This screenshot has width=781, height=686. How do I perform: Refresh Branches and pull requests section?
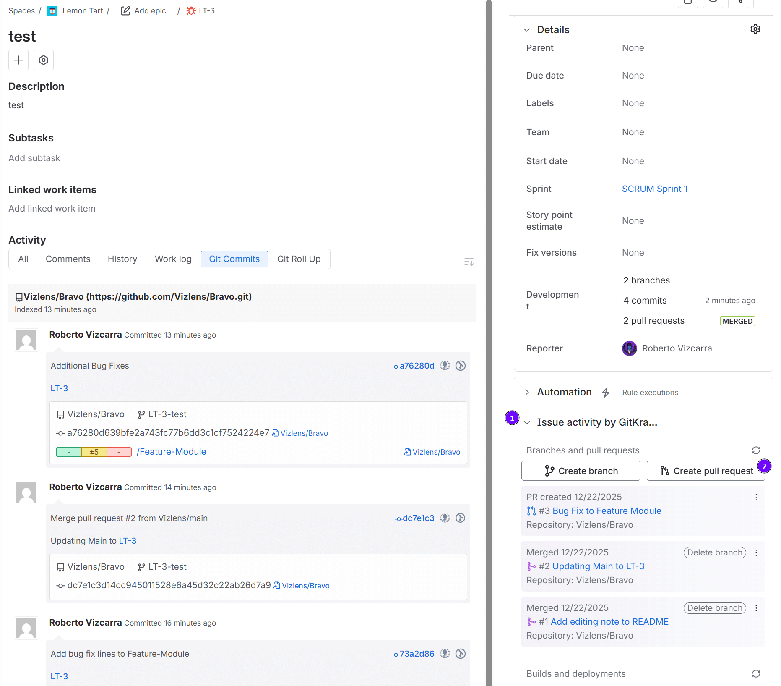coord(756,450)
